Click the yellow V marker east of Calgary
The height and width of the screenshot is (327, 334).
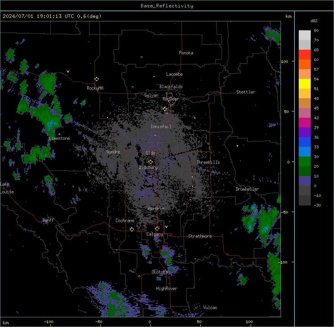click(166, 227)
